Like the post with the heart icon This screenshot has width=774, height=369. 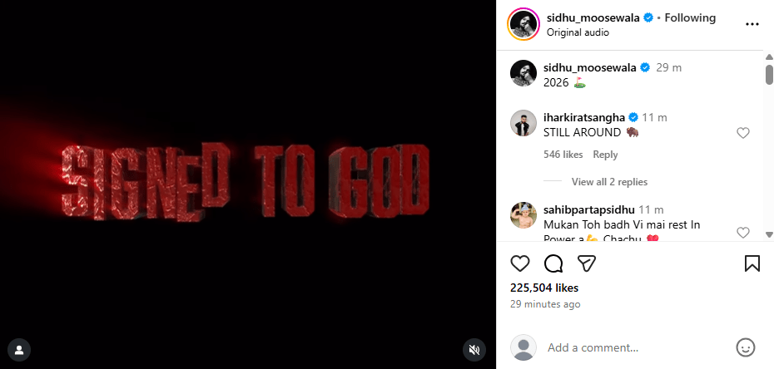(x=520, y=263)
